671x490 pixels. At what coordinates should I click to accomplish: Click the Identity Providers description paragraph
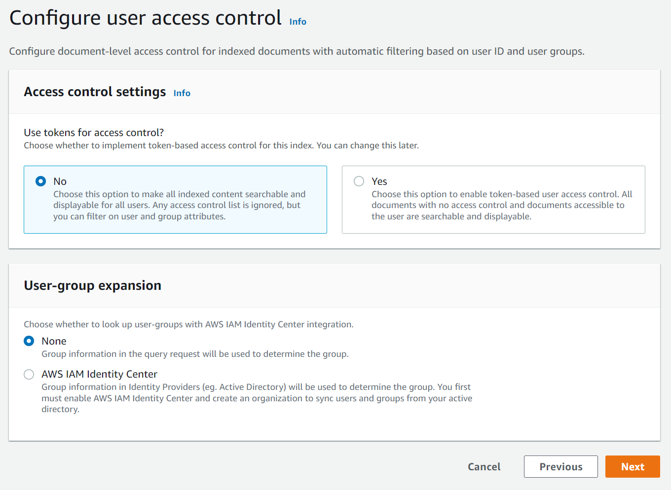tap(257, 398)
